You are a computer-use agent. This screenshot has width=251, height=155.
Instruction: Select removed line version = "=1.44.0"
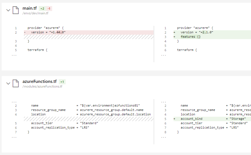(x=89, y=32)
